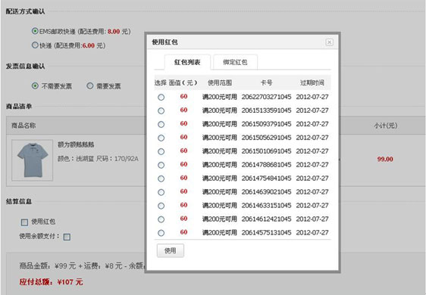Choose 快递 delivery with 6.00 fee
This screenshot has height=295, width=426.
click(x=35, y=45)
